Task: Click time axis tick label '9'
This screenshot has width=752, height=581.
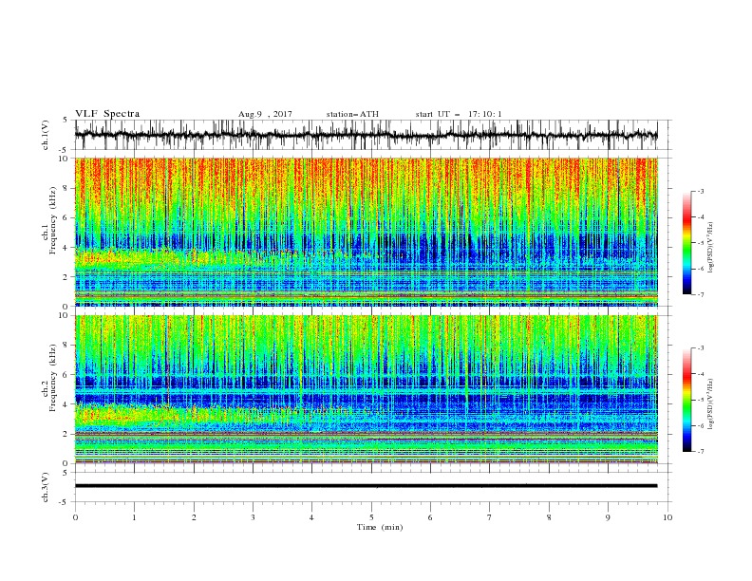Action: tap(608, 517)
